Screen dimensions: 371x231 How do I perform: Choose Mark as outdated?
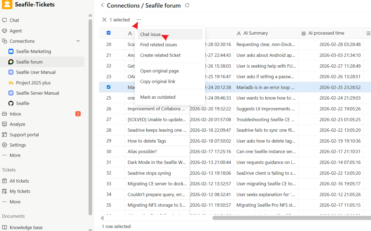pos(170,97)
